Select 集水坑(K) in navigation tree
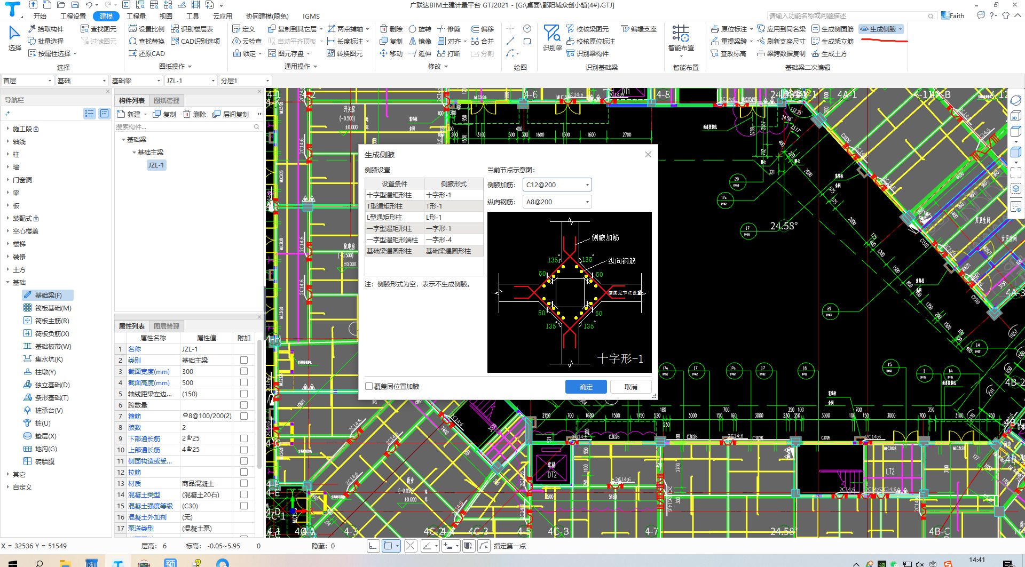The image size is (1025, 567). [43, 359]
